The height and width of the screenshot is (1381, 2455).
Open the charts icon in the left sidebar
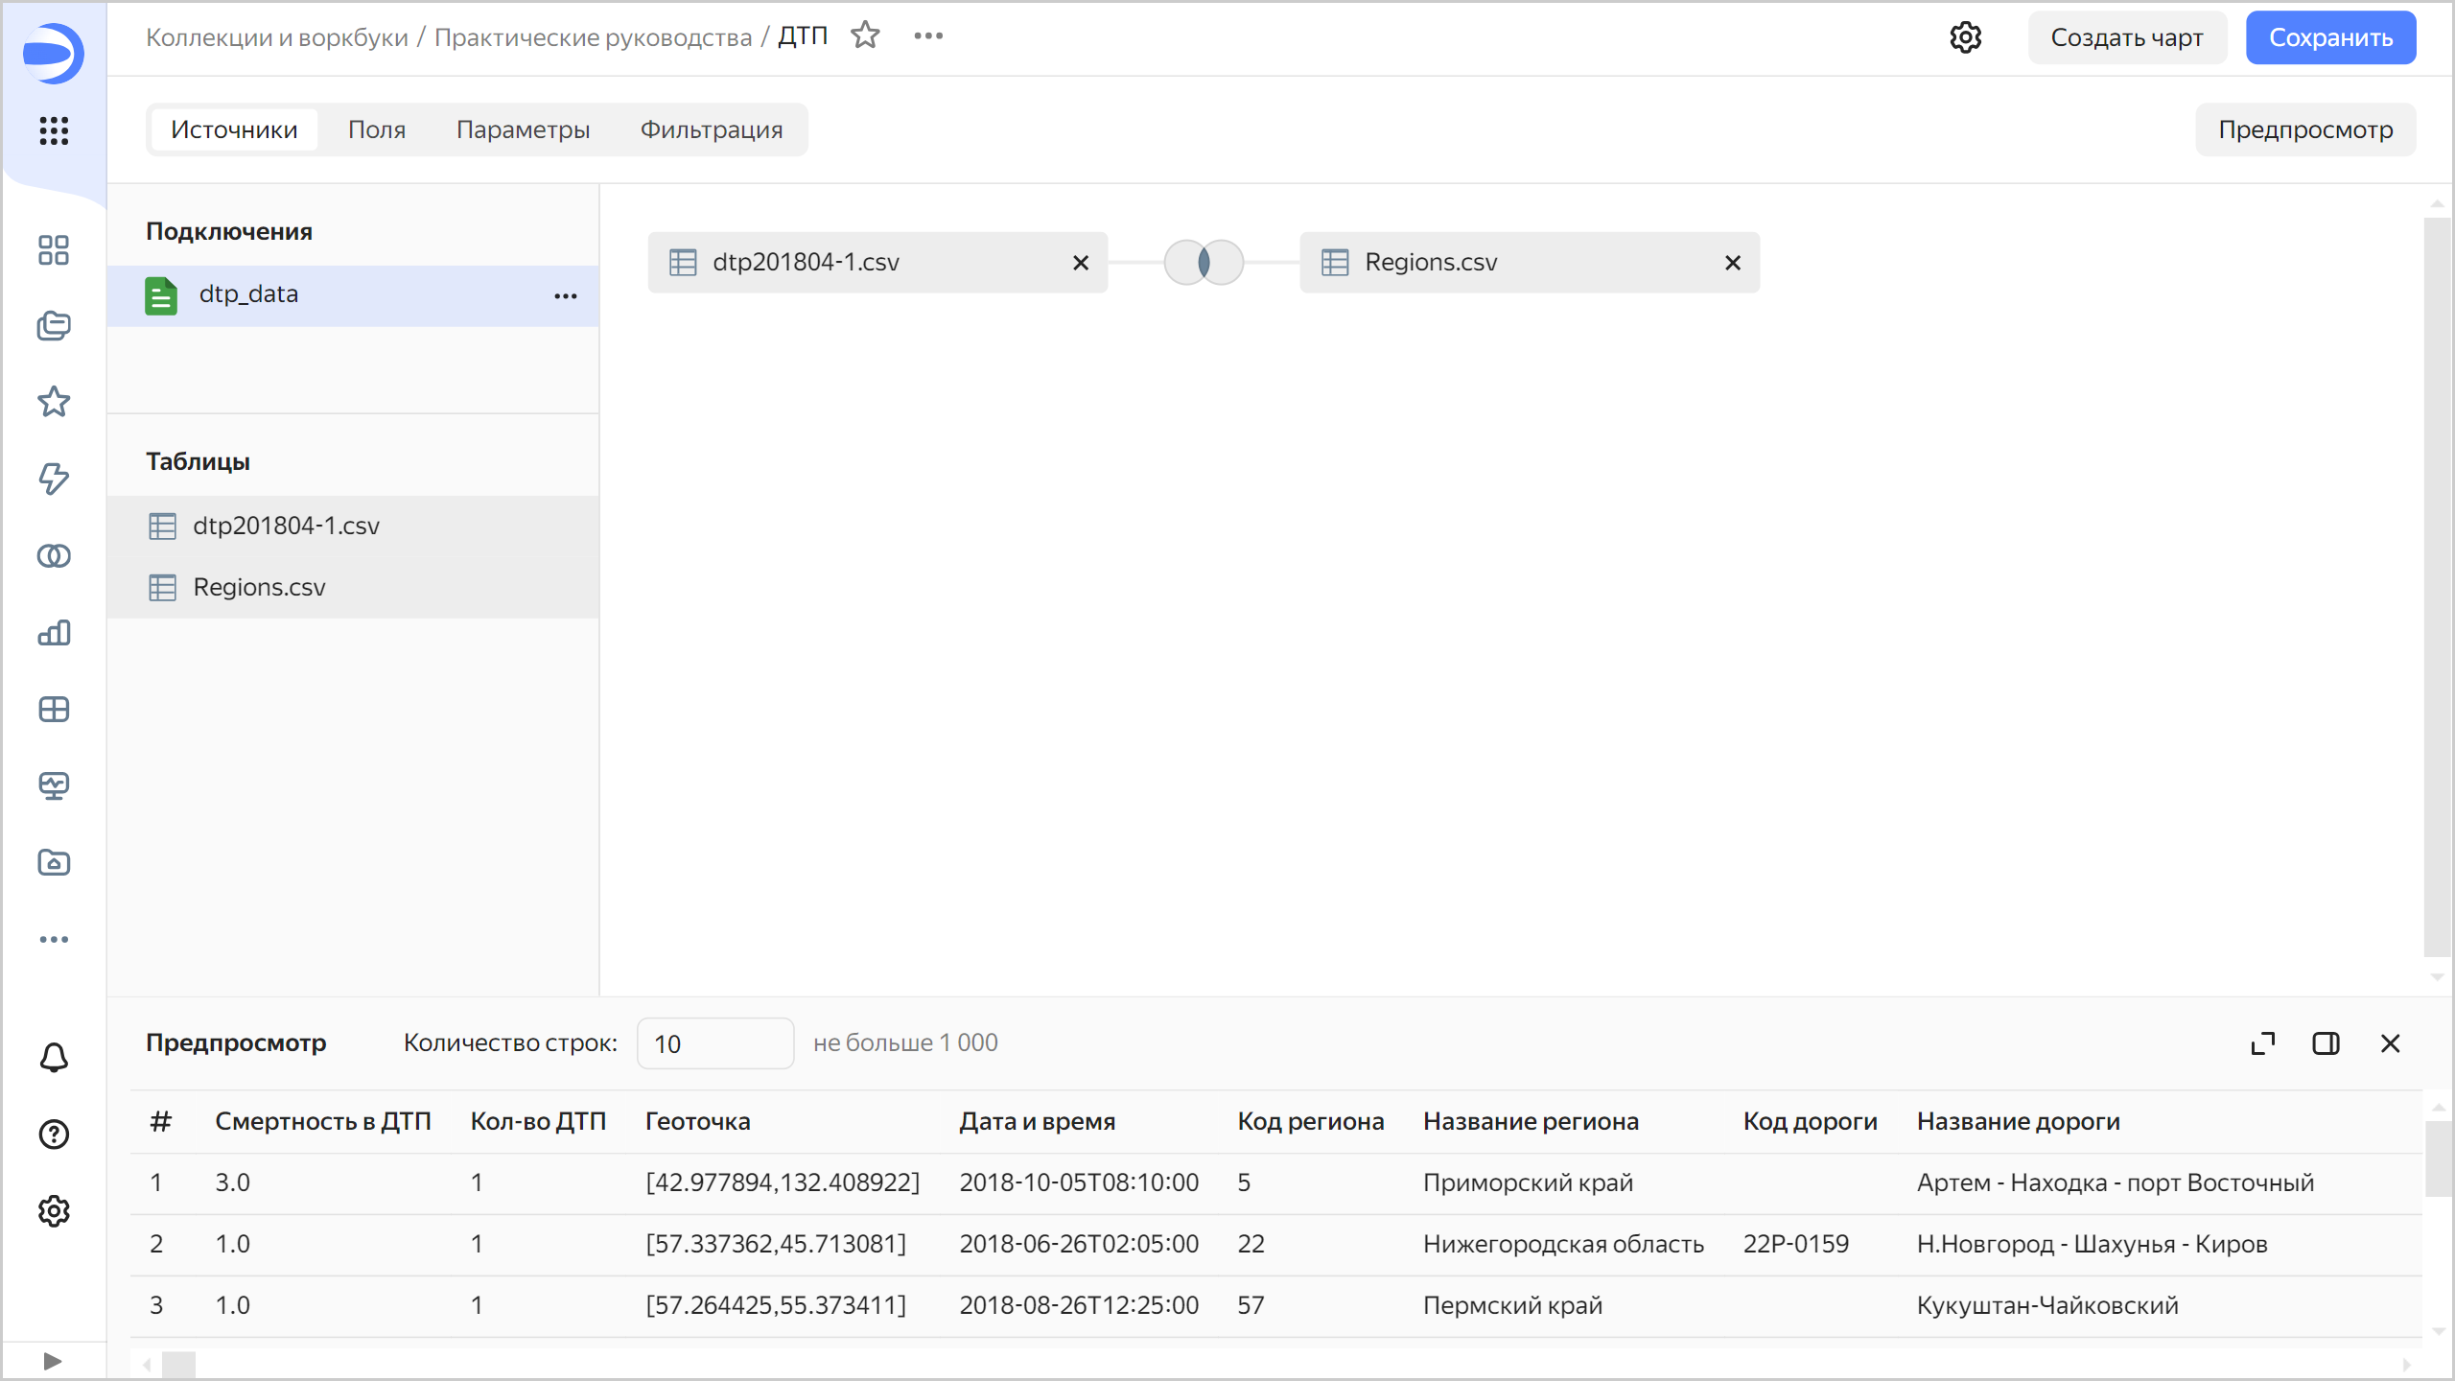[54, 633]
